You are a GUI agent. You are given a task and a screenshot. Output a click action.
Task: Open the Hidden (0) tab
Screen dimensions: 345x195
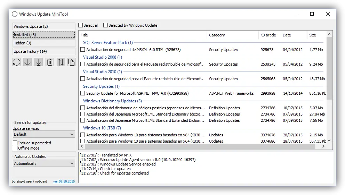point(44,43)
